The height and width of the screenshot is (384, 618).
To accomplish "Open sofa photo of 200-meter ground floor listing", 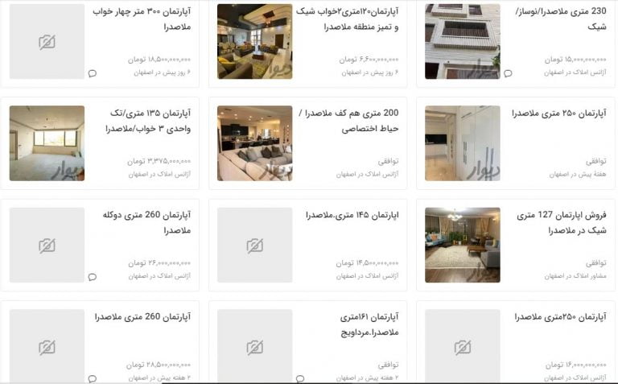I will [x=254, y=143].
